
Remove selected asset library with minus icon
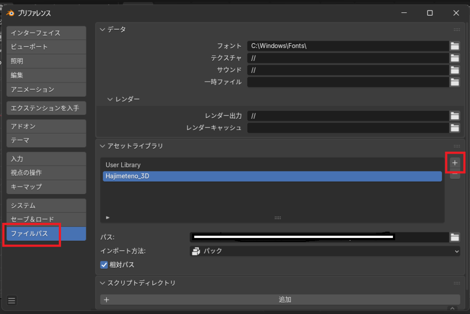pos(455,175)
